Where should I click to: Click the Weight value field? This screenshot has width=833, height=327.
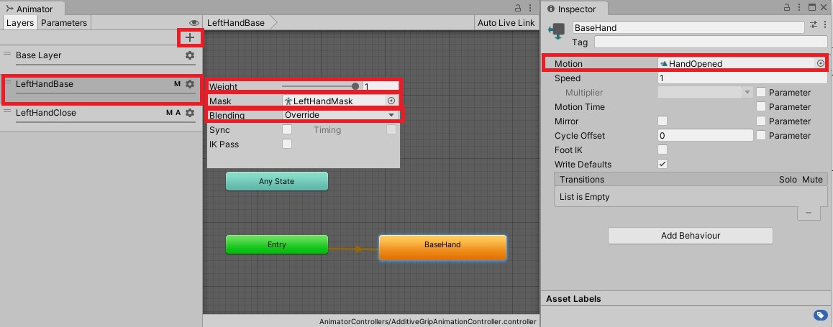380,86
